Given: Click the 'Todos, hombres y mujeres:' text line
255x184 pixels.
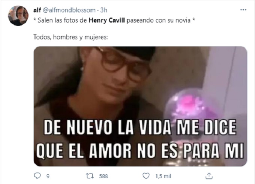Looking at the screenshot, I should point(70,37).
